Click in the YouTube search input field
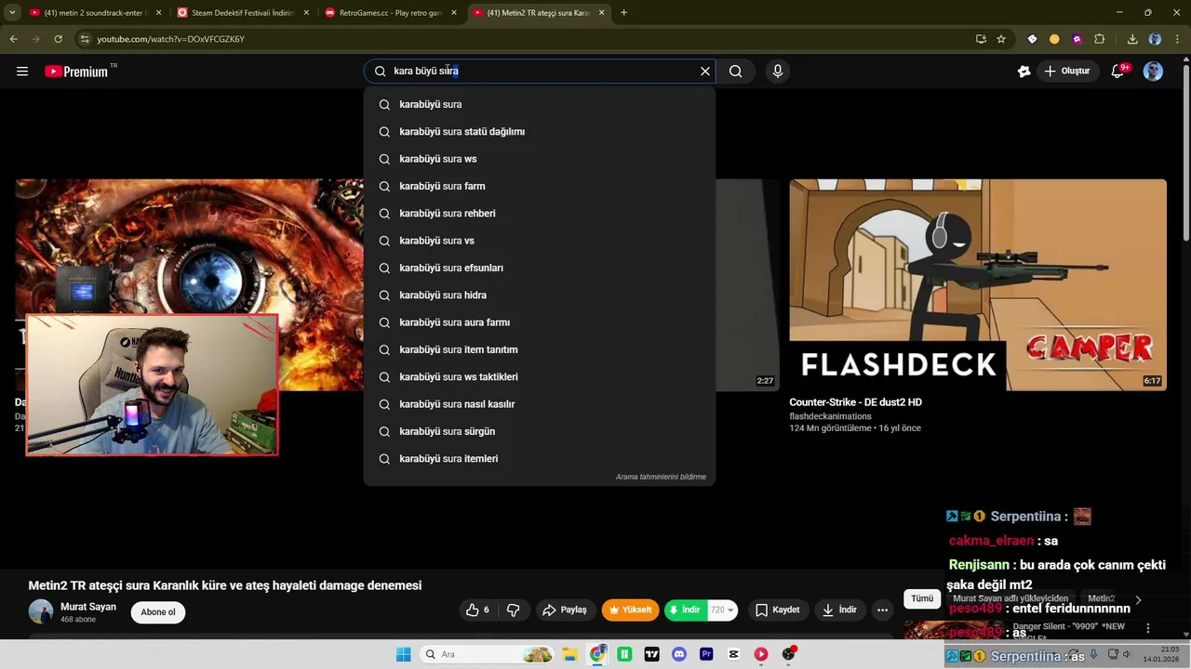 click(x=540, y=72)
